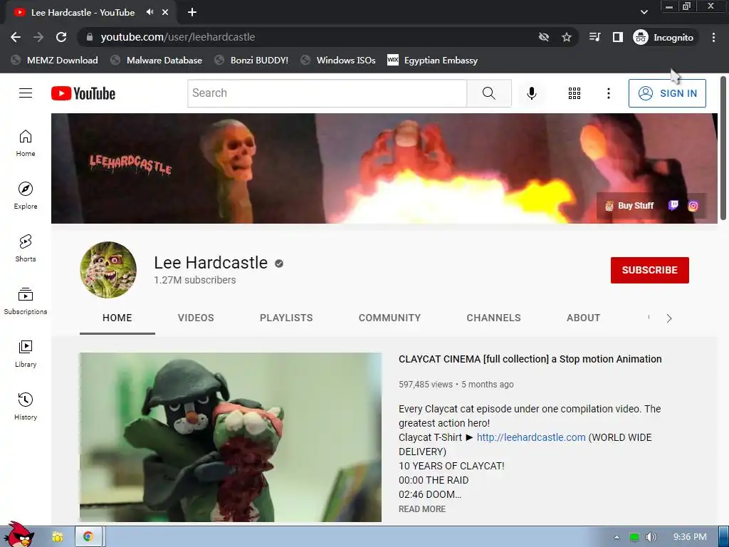Go to Home in sidebar
Image resolution: width=729 pixels, height=547 pixels.
[x=26, y=143]
